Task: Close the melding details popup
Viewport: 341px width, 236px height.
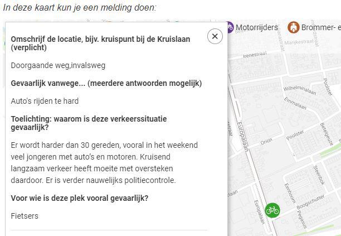Action: click(x=215, y=37)
